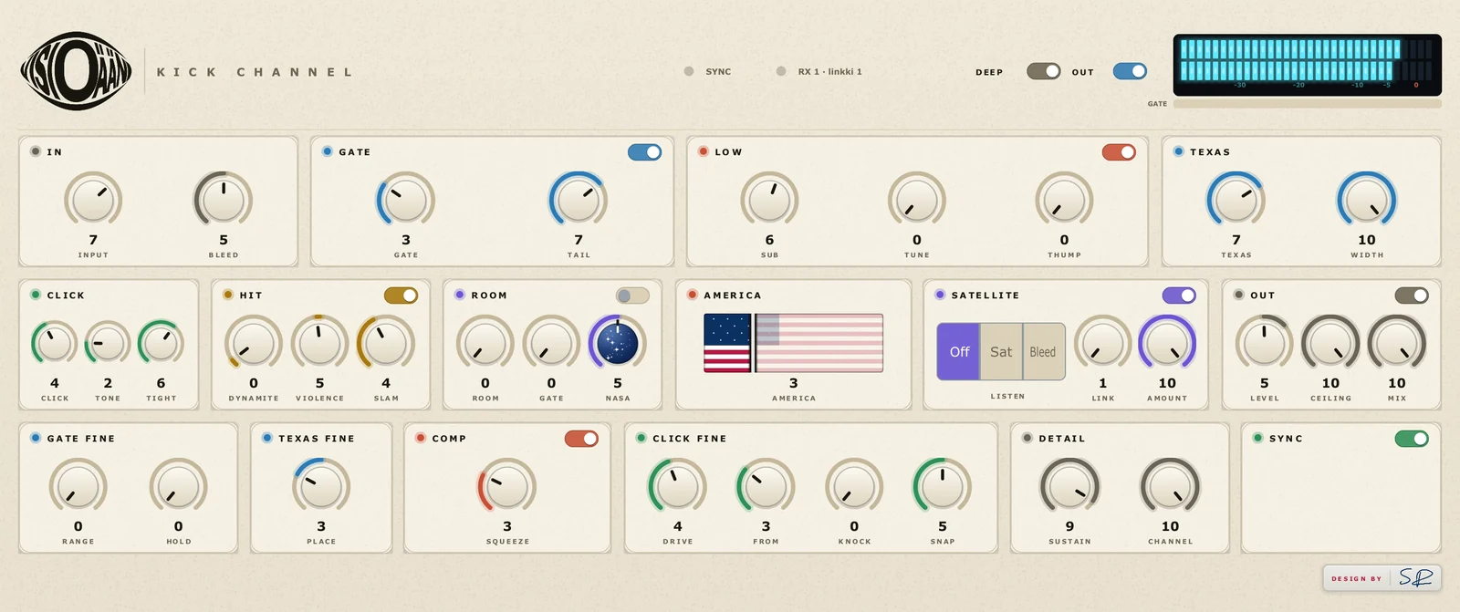The width and height of the screenshot is (1460, 612).
Task: Click the TAIL knob
Action: point(579,201)
